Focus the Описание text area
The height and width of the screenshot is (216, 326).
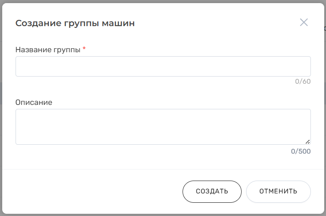pos(163,127)
